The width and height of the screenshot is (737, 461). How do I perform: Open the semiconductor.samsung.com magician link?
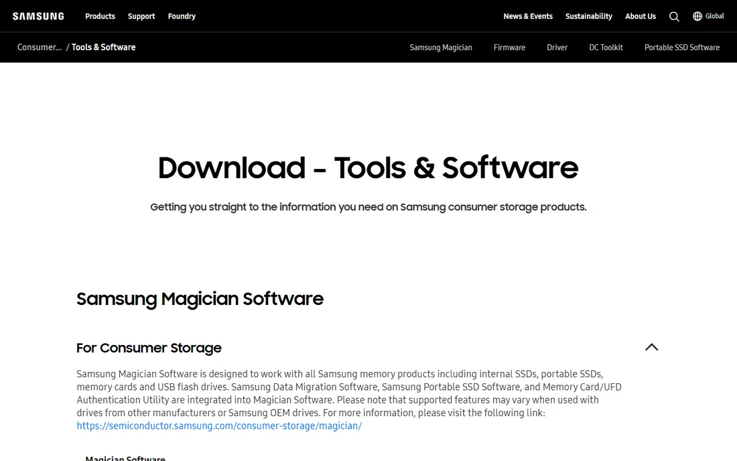click(219, 425)
